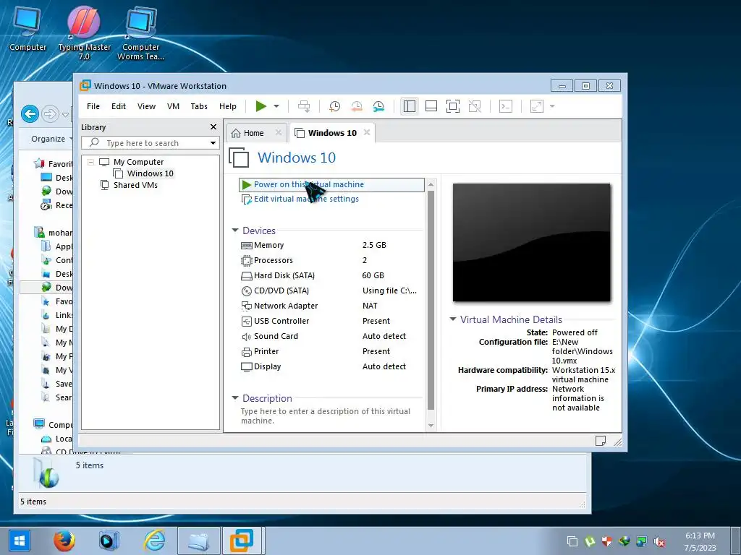Click the green Power On toolbar arrow
Image resolution: width=741 pixels, height=555 pixels.
261,106
